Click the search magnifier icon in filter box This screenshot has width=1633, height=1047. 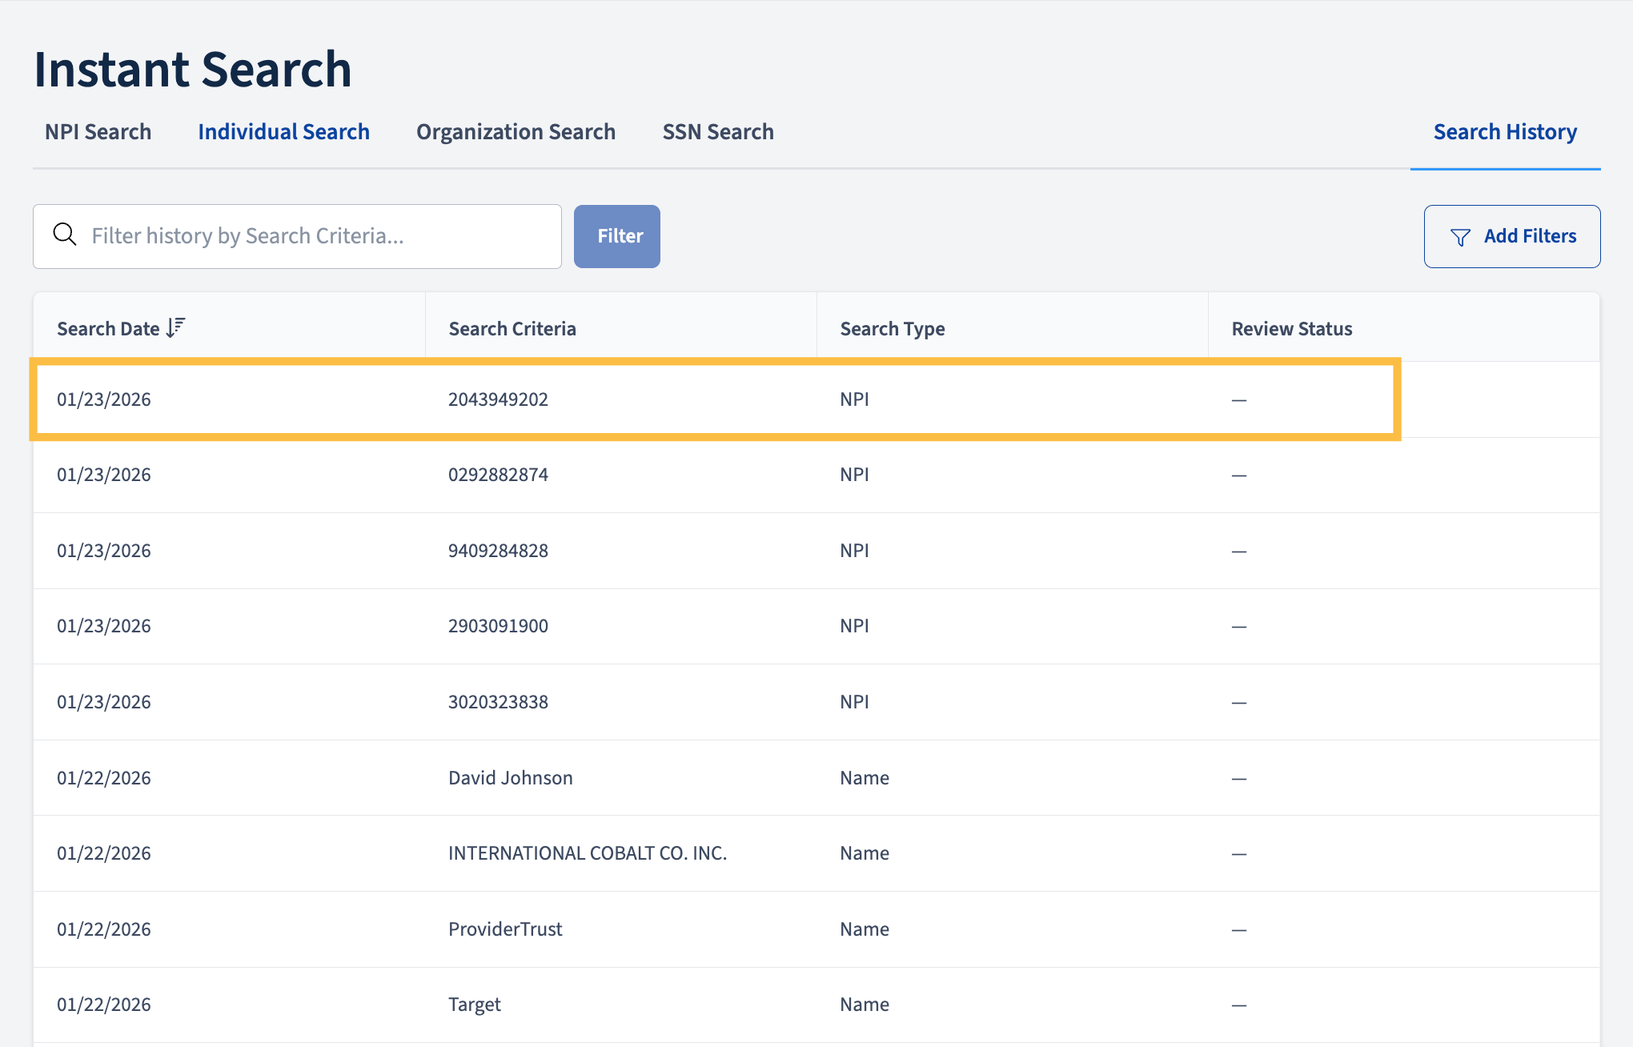pyautogui.click(x=65, y=235)
